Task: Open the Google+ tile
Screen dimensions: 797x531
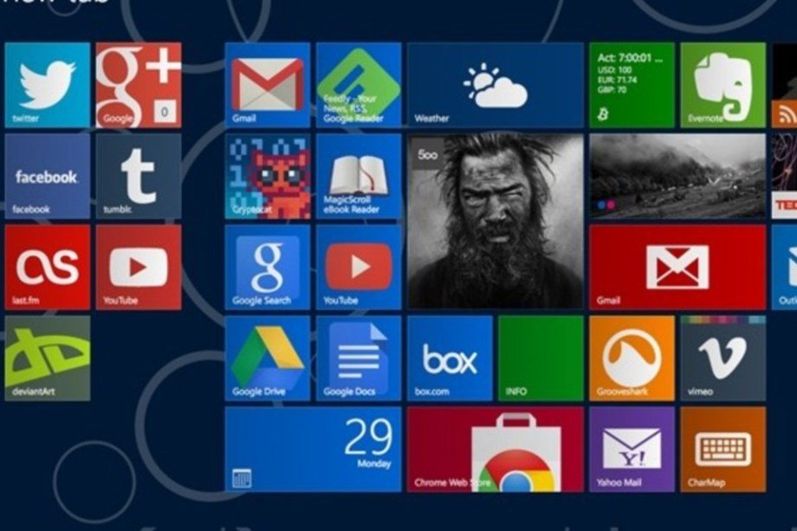Action: 139,85
